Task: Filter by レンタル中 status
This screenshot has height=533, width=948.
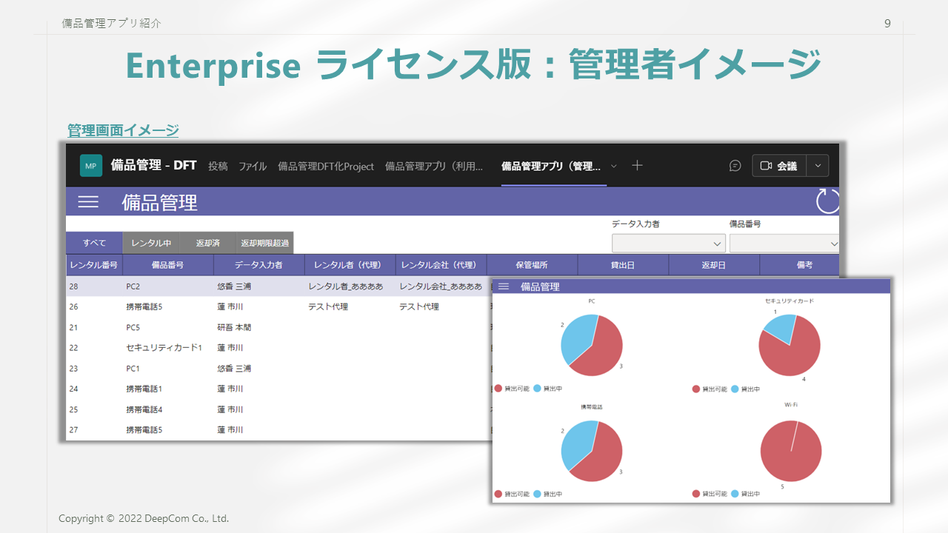Action: coord(151,243)
